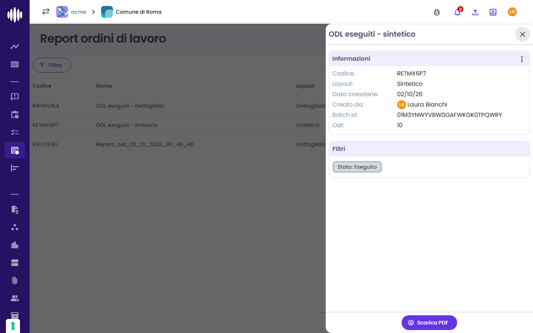Click report name Report_odl_02_10_2026_09_46_46
This screenshot has width=533, height=333.
(x=145, y=144)
